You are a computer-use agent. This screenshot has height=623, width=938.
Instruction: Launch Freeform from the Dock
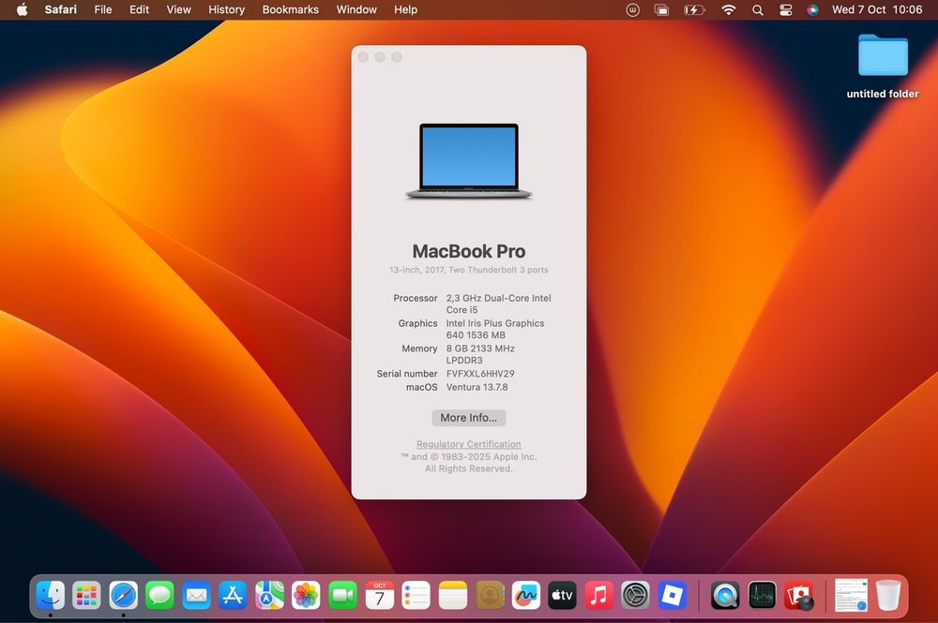pyautogui.click(x=526, y=595)
